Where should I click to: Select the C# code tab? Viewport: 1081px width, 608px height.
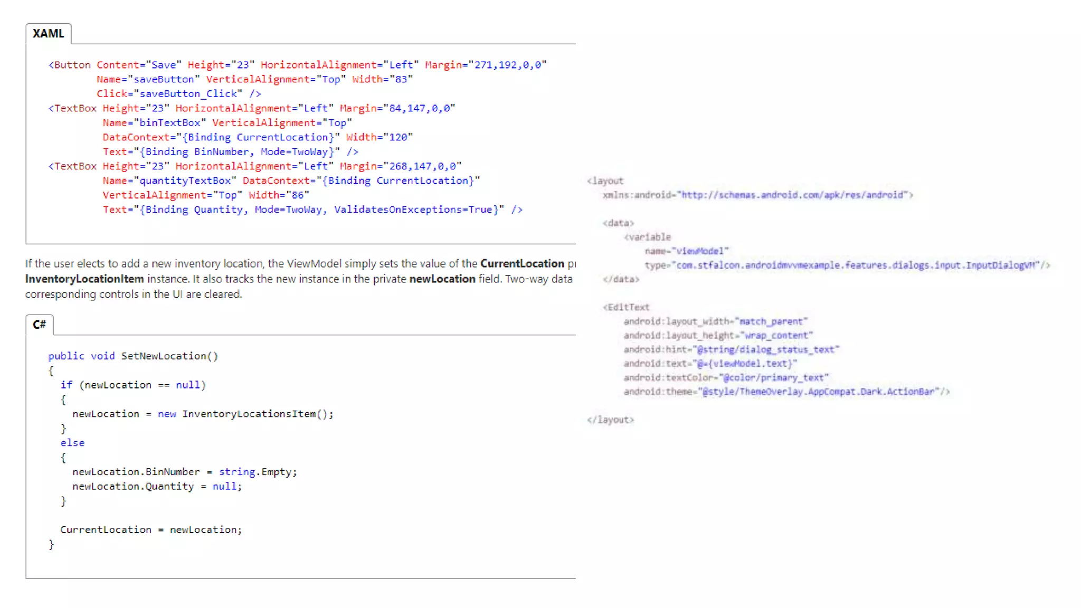click(40, 324)
